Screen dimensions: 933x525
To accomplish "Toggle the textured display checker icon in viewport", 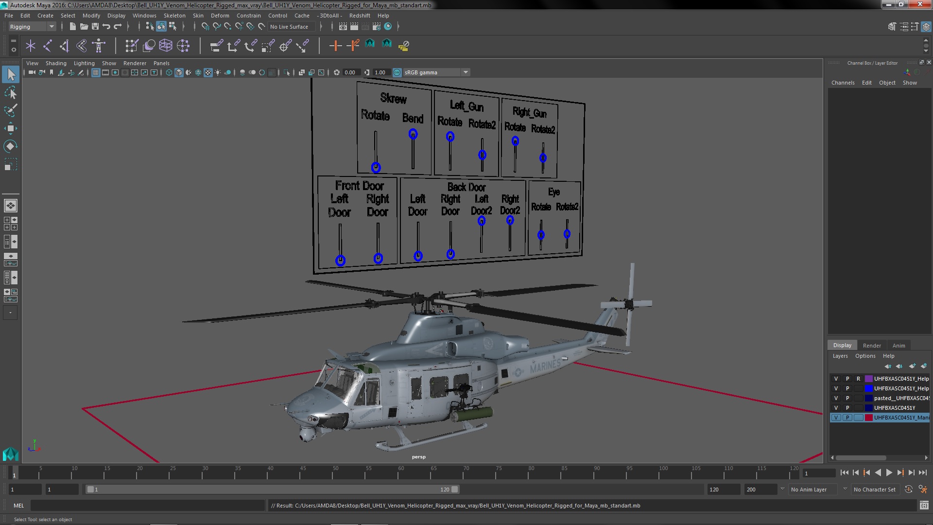I will (x=208, y=72).
